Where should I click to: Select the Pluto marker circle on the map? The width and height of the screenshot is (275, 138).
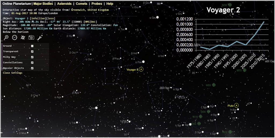(236, 105)
